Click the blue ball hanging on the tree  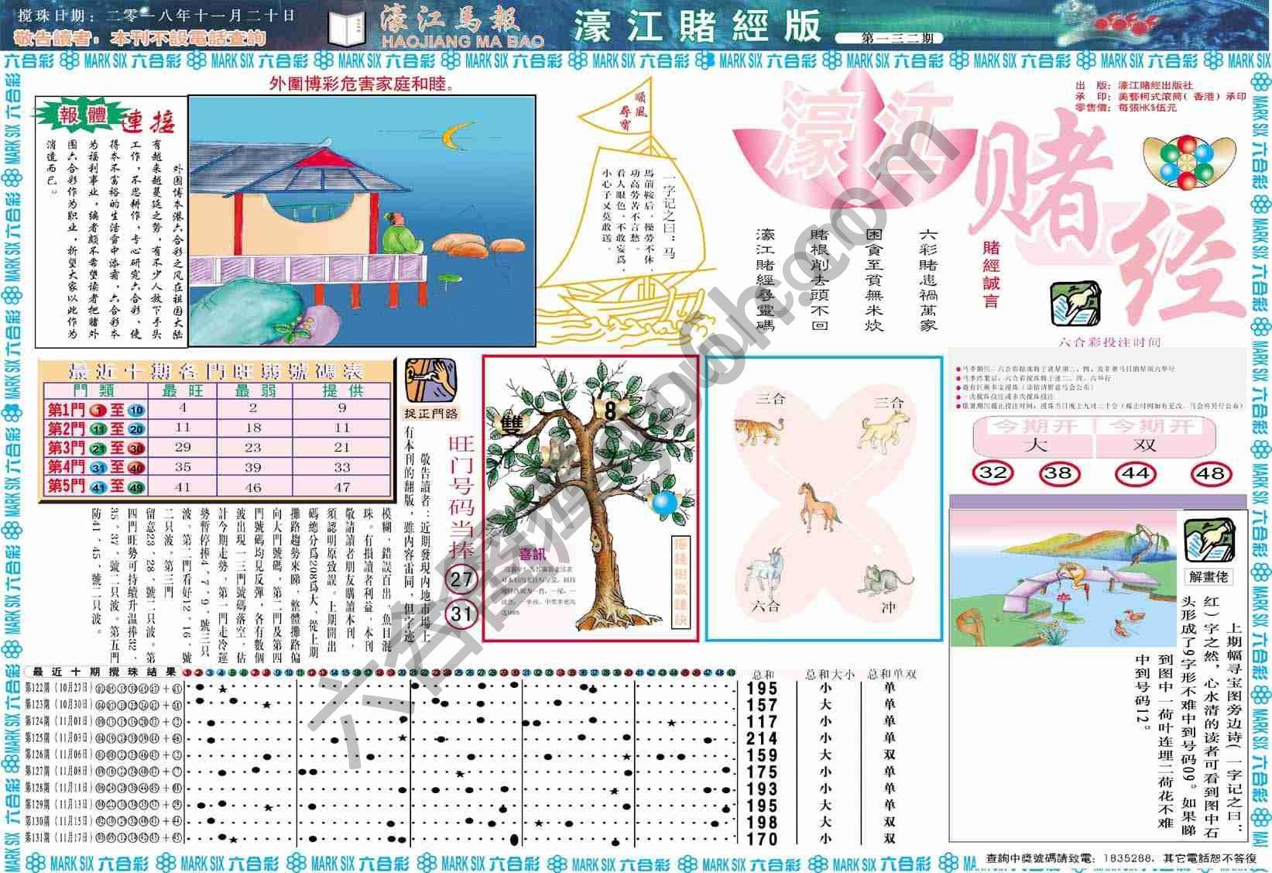pyautogui.click(x=663, y=504)
